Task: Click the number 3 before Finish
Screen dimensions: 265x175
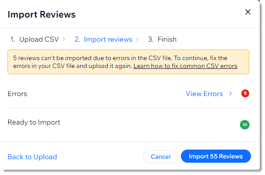Action: [151, 39]
